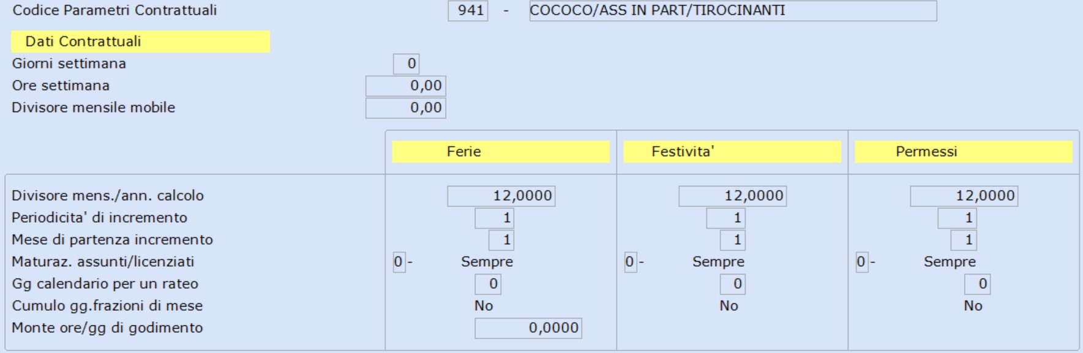Select the Giorni settimana input field

click(x=406, y=64)
